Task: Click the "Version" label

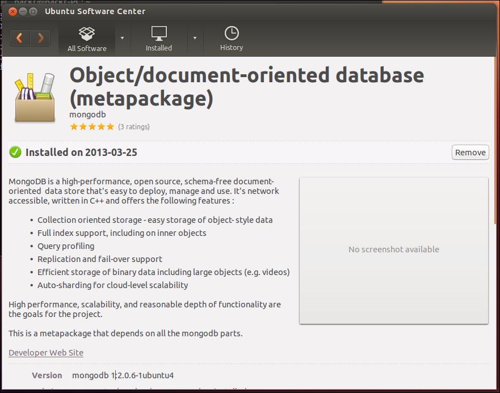Action: click(47, 375)
